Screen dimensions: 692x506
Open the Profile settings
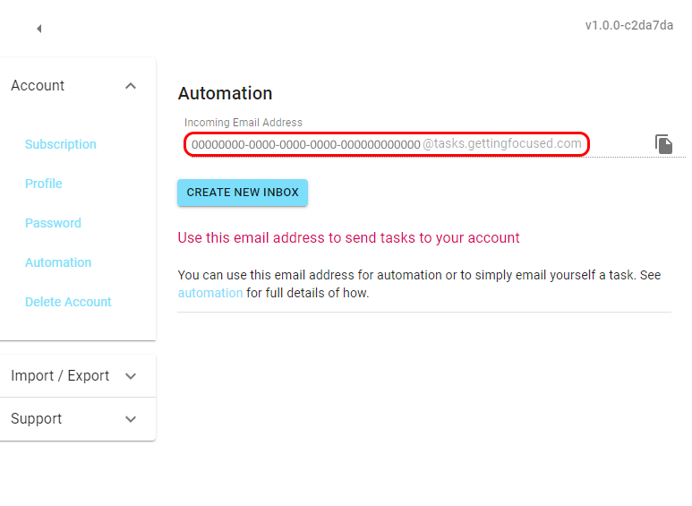tap(43, 184)
